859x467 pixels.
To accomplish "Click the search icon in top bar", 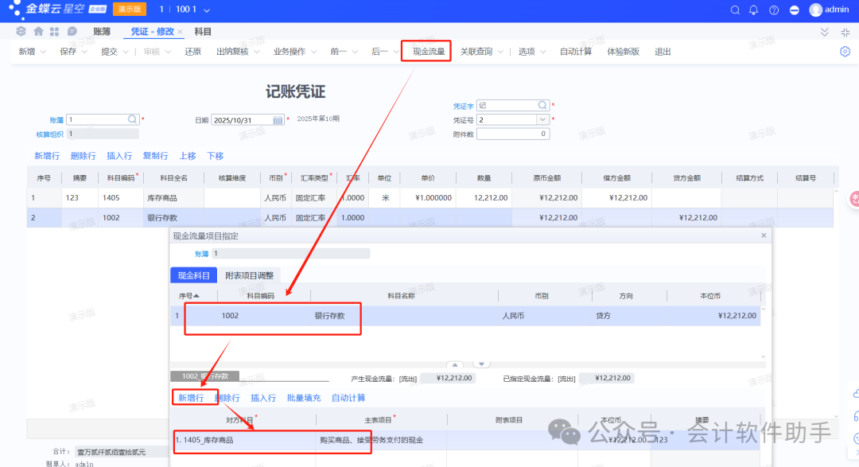I will [x=735, y=10].
